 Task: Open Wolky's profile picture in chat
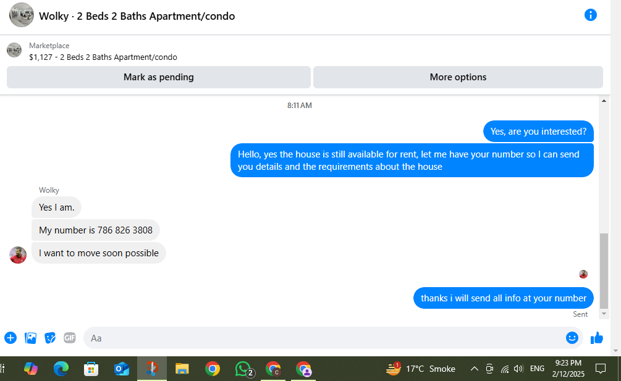[x=18, y=255]
